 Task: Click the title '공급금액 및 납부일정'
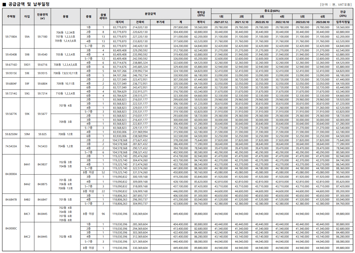click(28, 4)
